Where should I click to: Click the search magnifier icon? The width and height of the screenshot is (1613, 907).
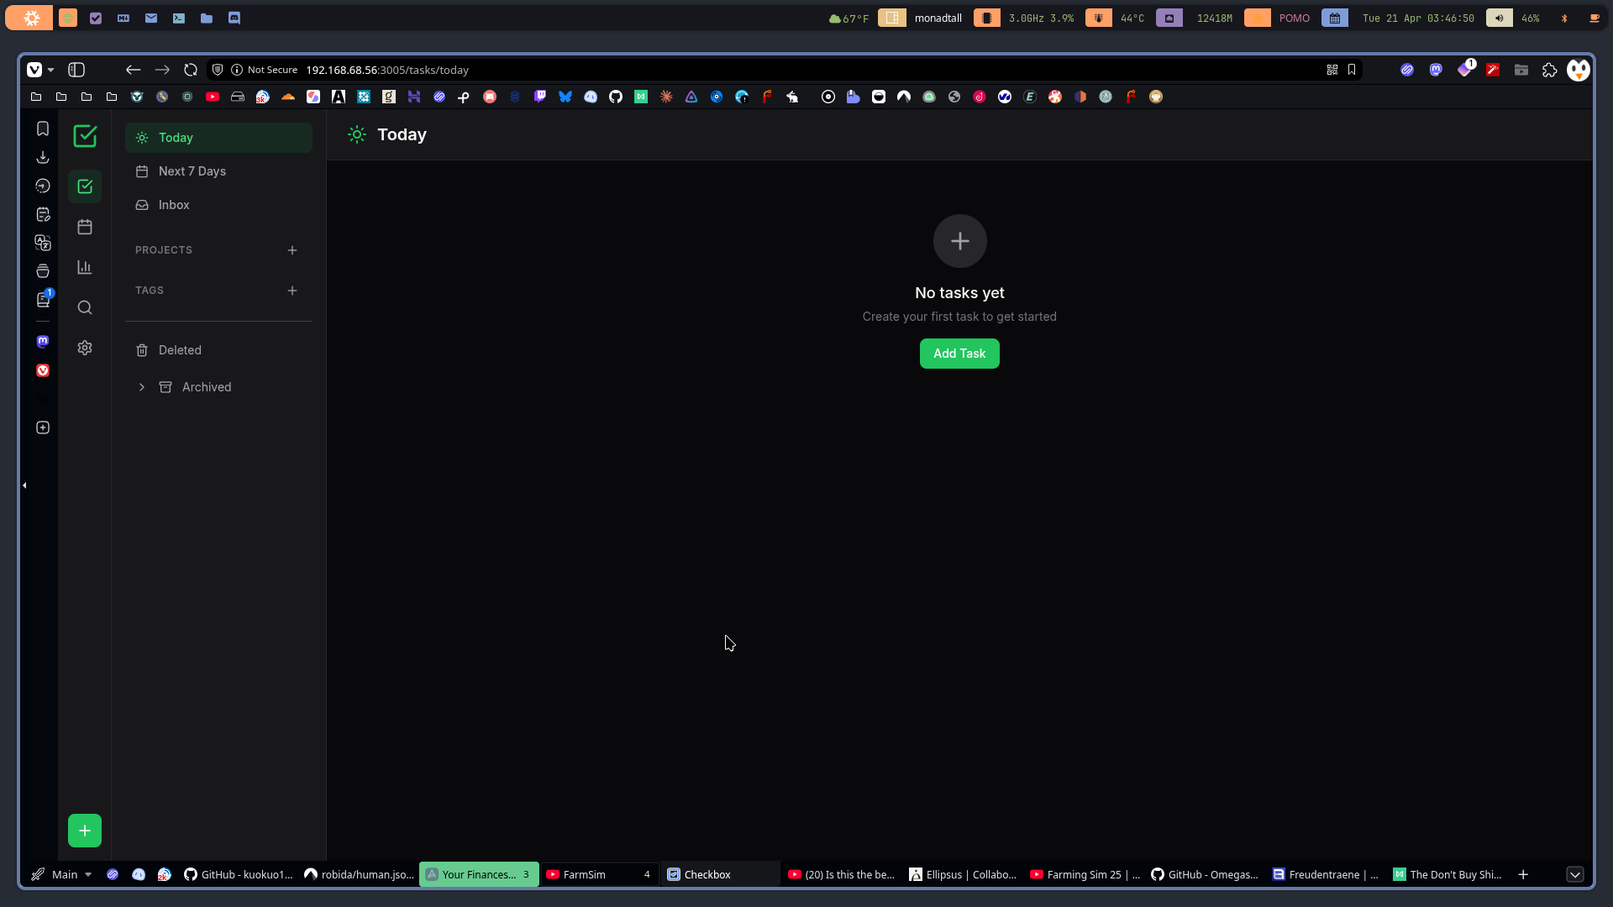85,307
